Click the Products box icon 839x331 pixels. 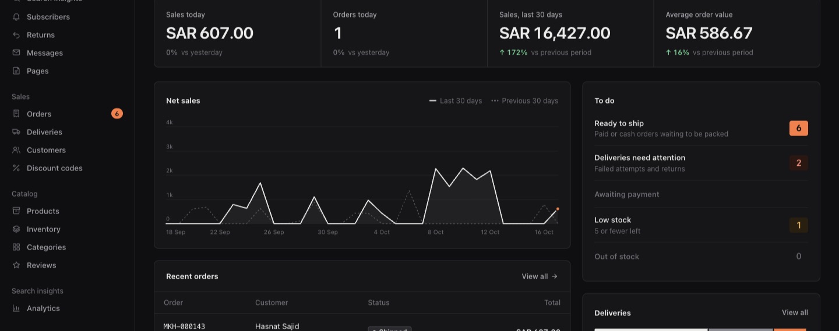coord(16,211)
